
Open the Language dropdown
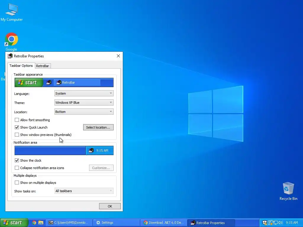84,93
